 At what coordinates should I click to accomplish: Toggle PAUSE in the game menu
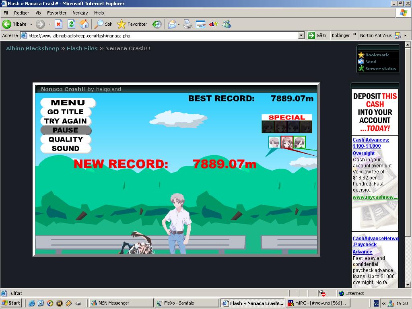[x=66, y=130]
